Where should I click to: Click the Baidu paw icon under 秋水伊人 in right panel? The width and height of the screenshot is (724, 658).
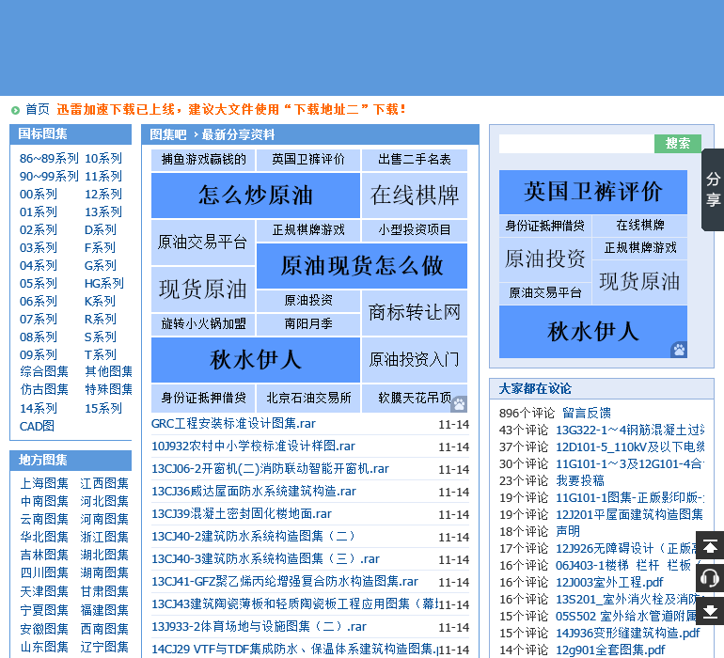[678, 350]
